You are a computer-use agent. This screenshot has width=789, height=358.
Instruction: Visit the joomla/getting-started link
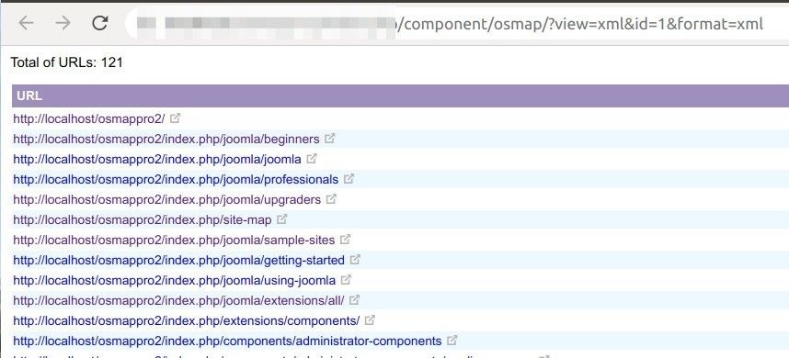click(178, 261)
